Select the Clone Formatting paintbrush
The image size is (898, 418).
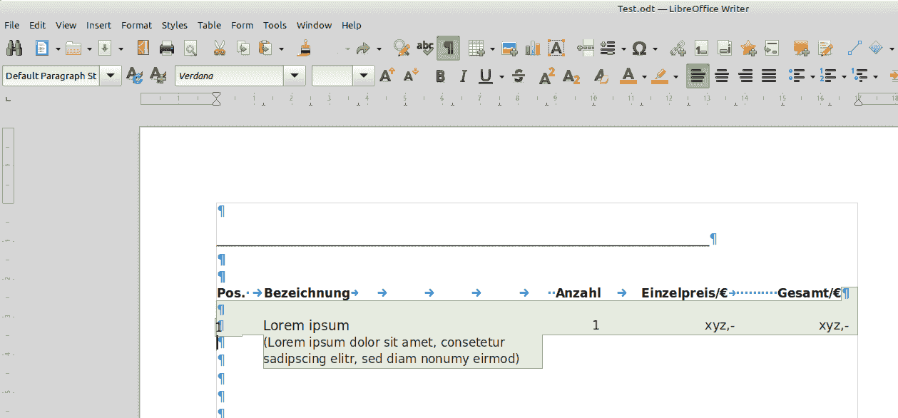click(x=305, y=49)
